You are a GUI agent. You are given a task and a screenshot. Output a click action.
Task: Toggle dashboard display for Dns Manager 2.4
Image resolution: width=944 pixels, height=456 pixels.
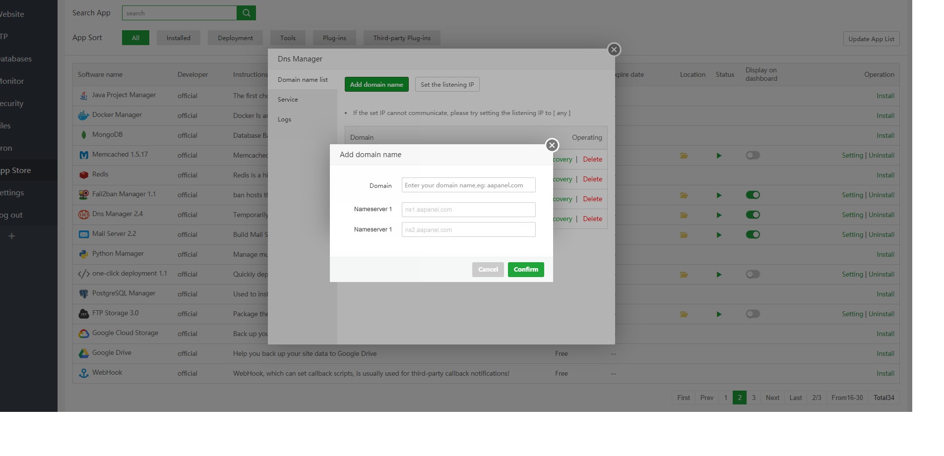coord(753,215)
